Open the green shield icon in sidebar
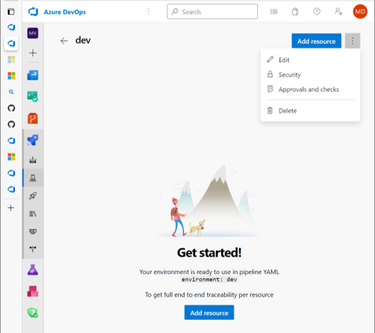This screenshot has height=333, width=375. pos(33,313)
